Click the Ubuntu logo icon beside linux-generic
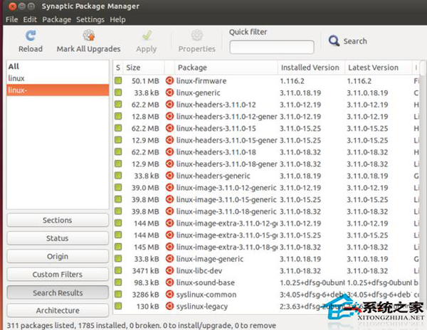Screen dimensions: 427x330 (x=169, y=92)
